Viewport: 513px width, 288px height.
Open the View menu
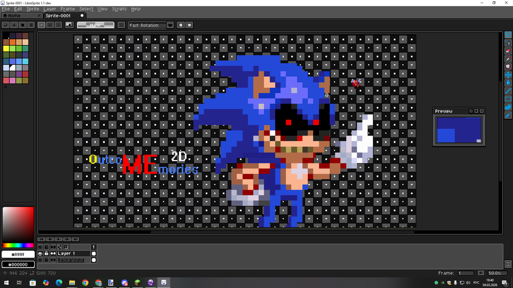[103, 9]
